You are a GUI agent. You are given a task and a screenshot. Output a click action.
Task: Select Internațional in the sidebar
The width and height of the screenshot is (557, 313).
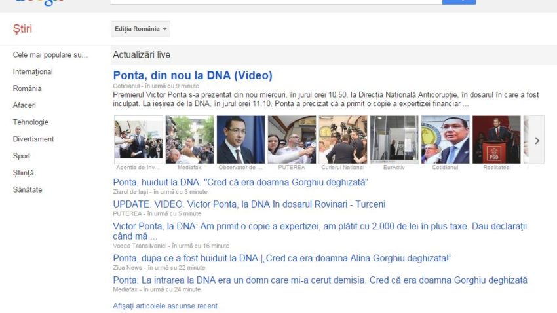pos(33,71)
